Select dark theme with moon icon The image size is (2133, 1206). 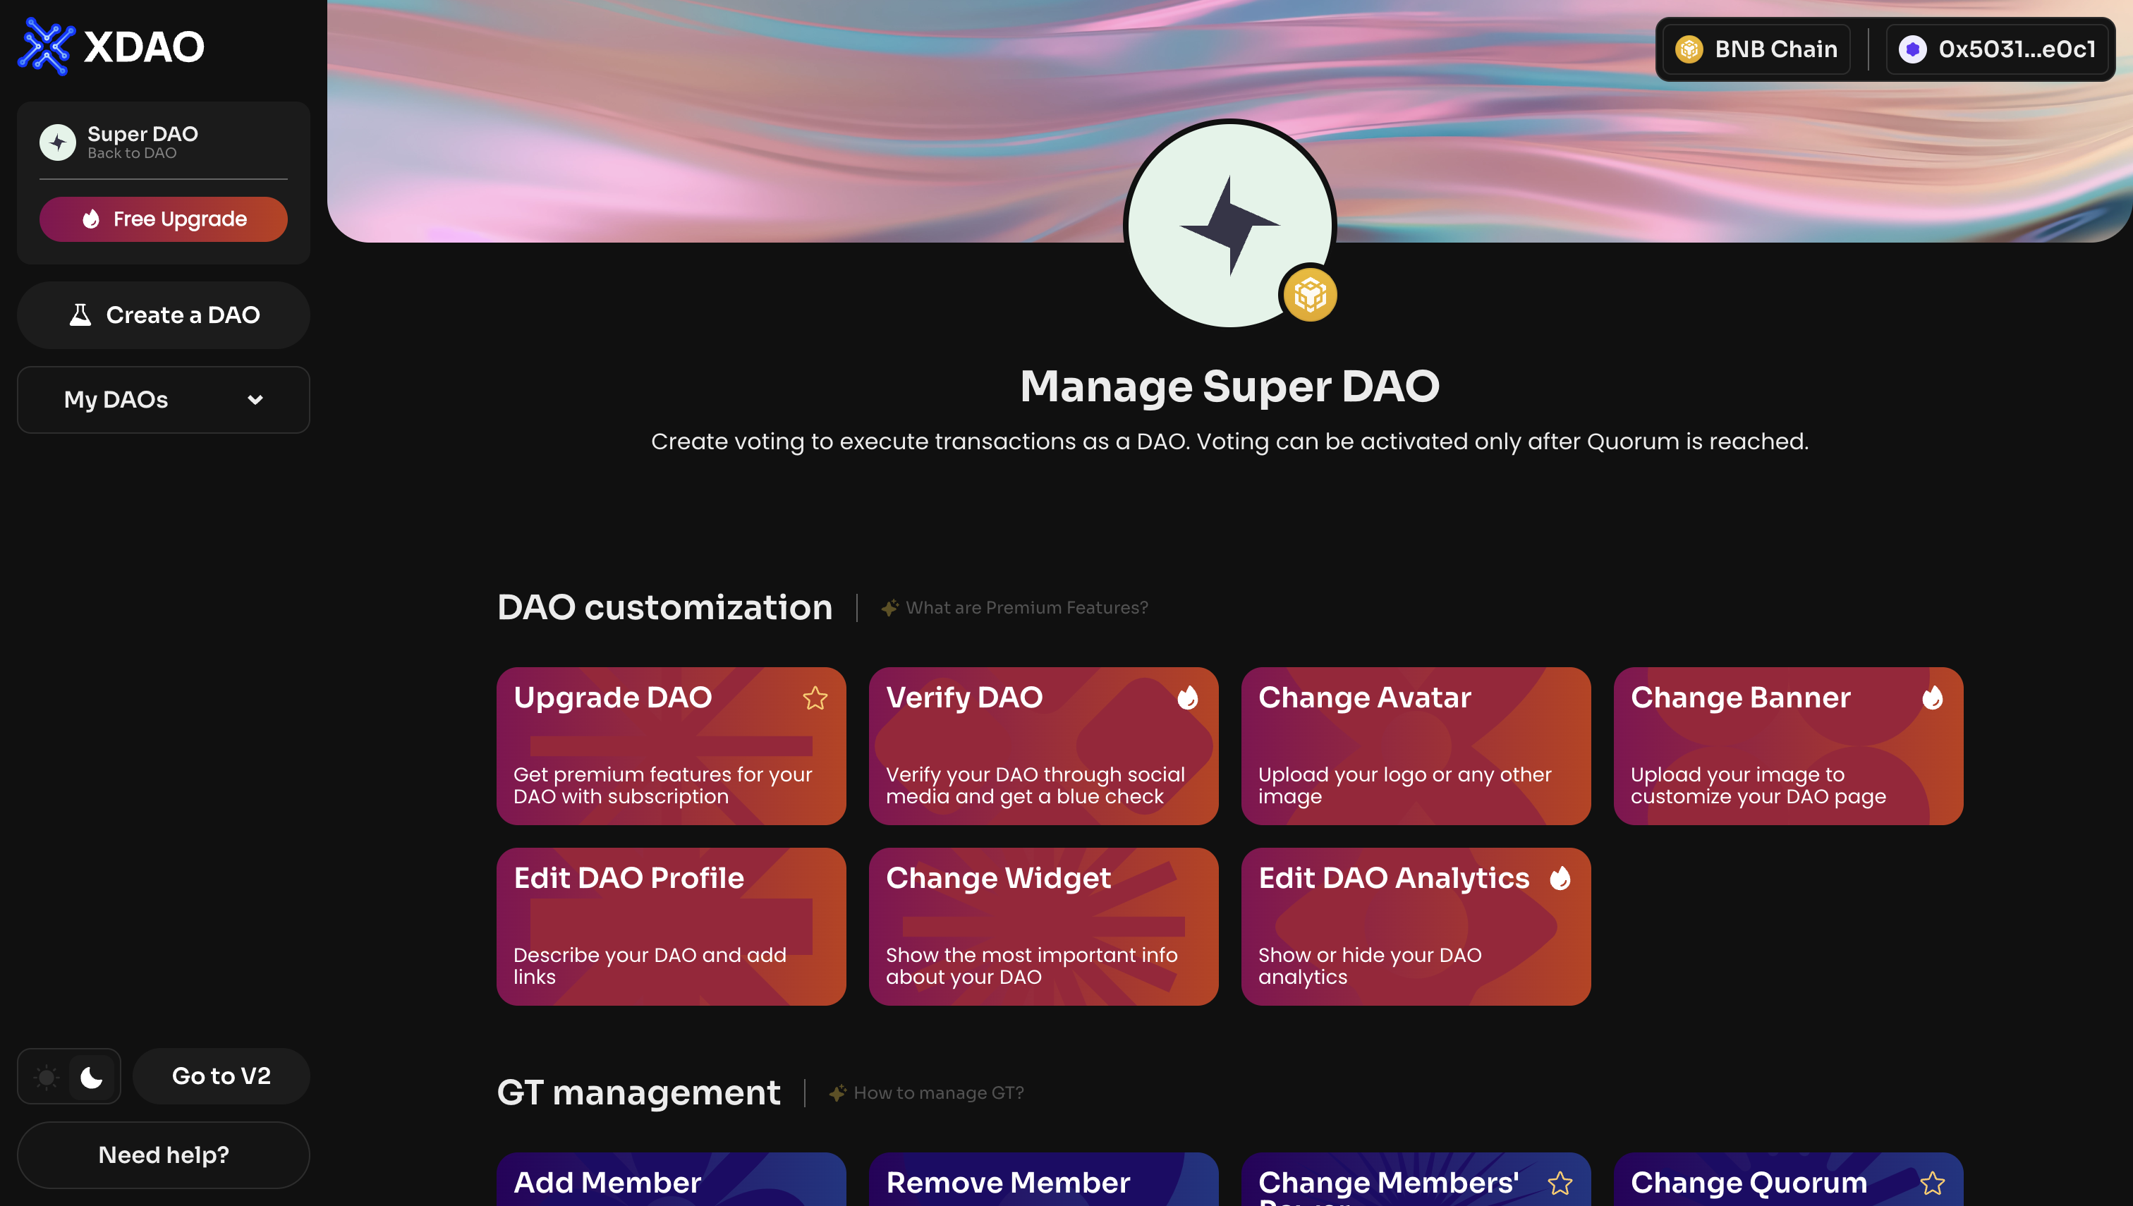[91, 1077]
